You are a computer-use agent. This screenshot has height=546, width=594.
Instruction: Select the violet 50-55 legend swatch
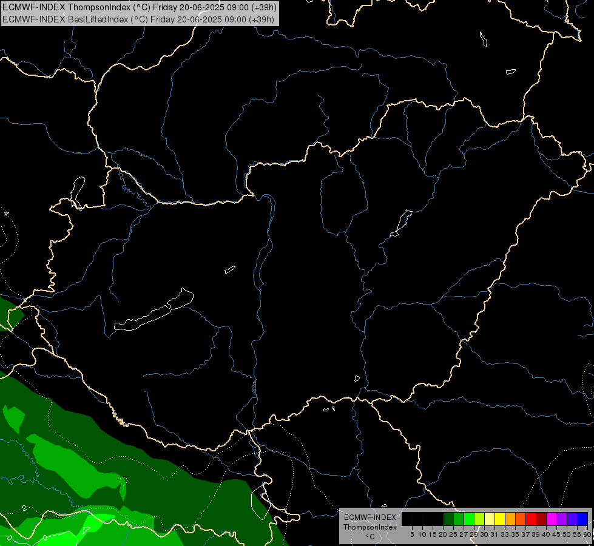coord(572,519)
